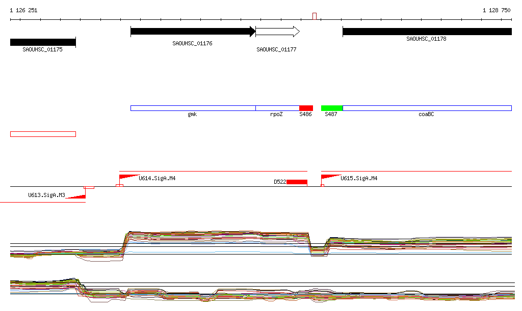Viewport: 522px width, 311px height.
Task: Click the U615.SigA.M4 label text
Action: point(359,179)
